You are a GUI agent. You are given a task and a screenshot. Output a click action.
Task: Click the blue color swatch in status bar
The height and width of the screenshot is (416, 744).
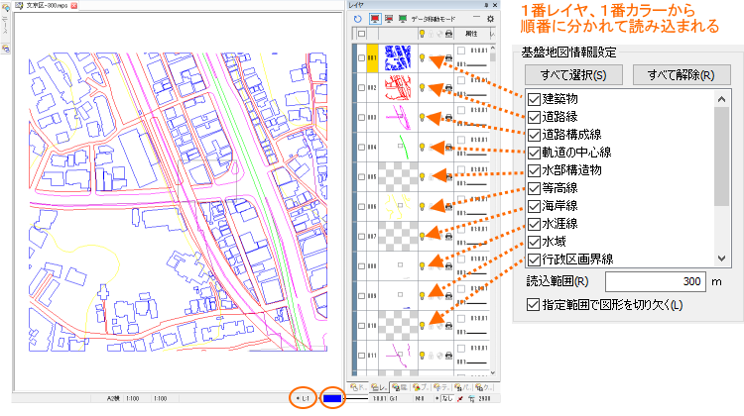(333, 397)
